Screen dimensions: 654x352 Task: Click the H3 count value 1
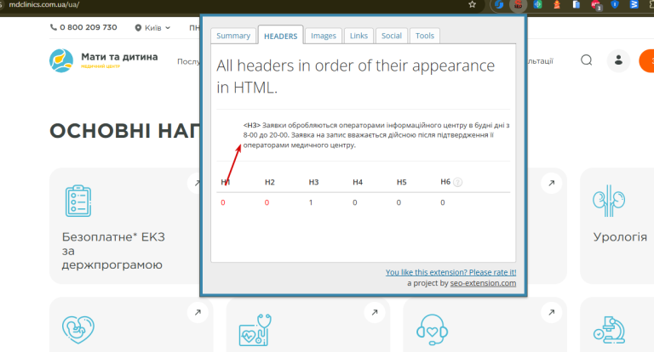[x=311, y=202]
